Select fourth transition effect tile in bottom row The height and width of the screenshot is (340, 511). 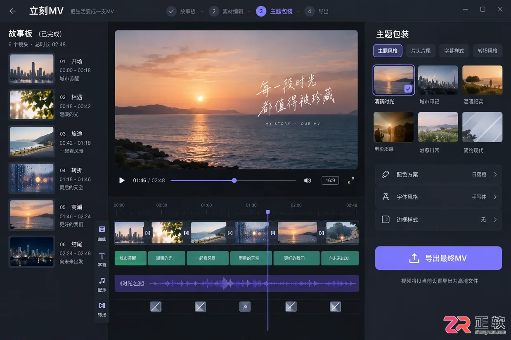point(291,306)
